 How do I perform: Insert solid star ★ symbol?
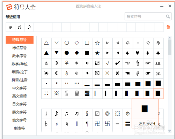pos(97,53)
